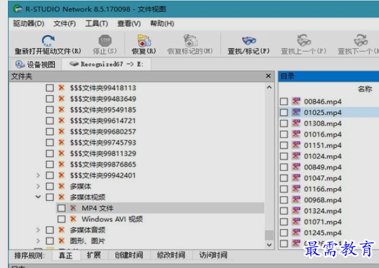
Task: Expand the 图形、图片 tree node
Action: pos(38,241)
